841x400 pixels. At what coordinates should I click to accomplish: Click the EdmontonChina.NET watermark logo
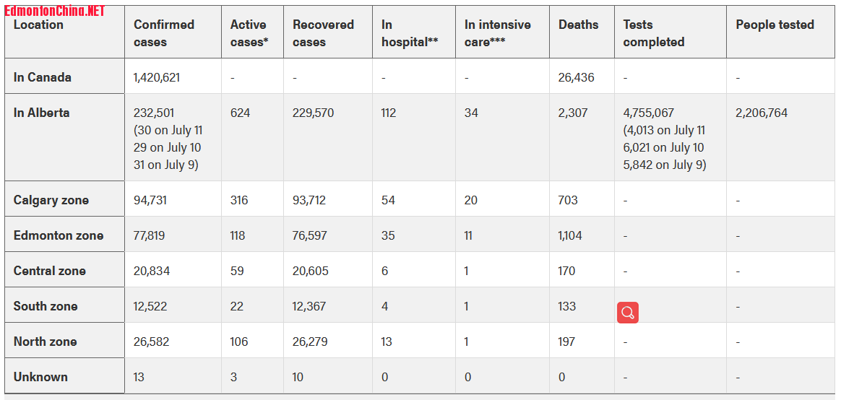tap(55, 11)
